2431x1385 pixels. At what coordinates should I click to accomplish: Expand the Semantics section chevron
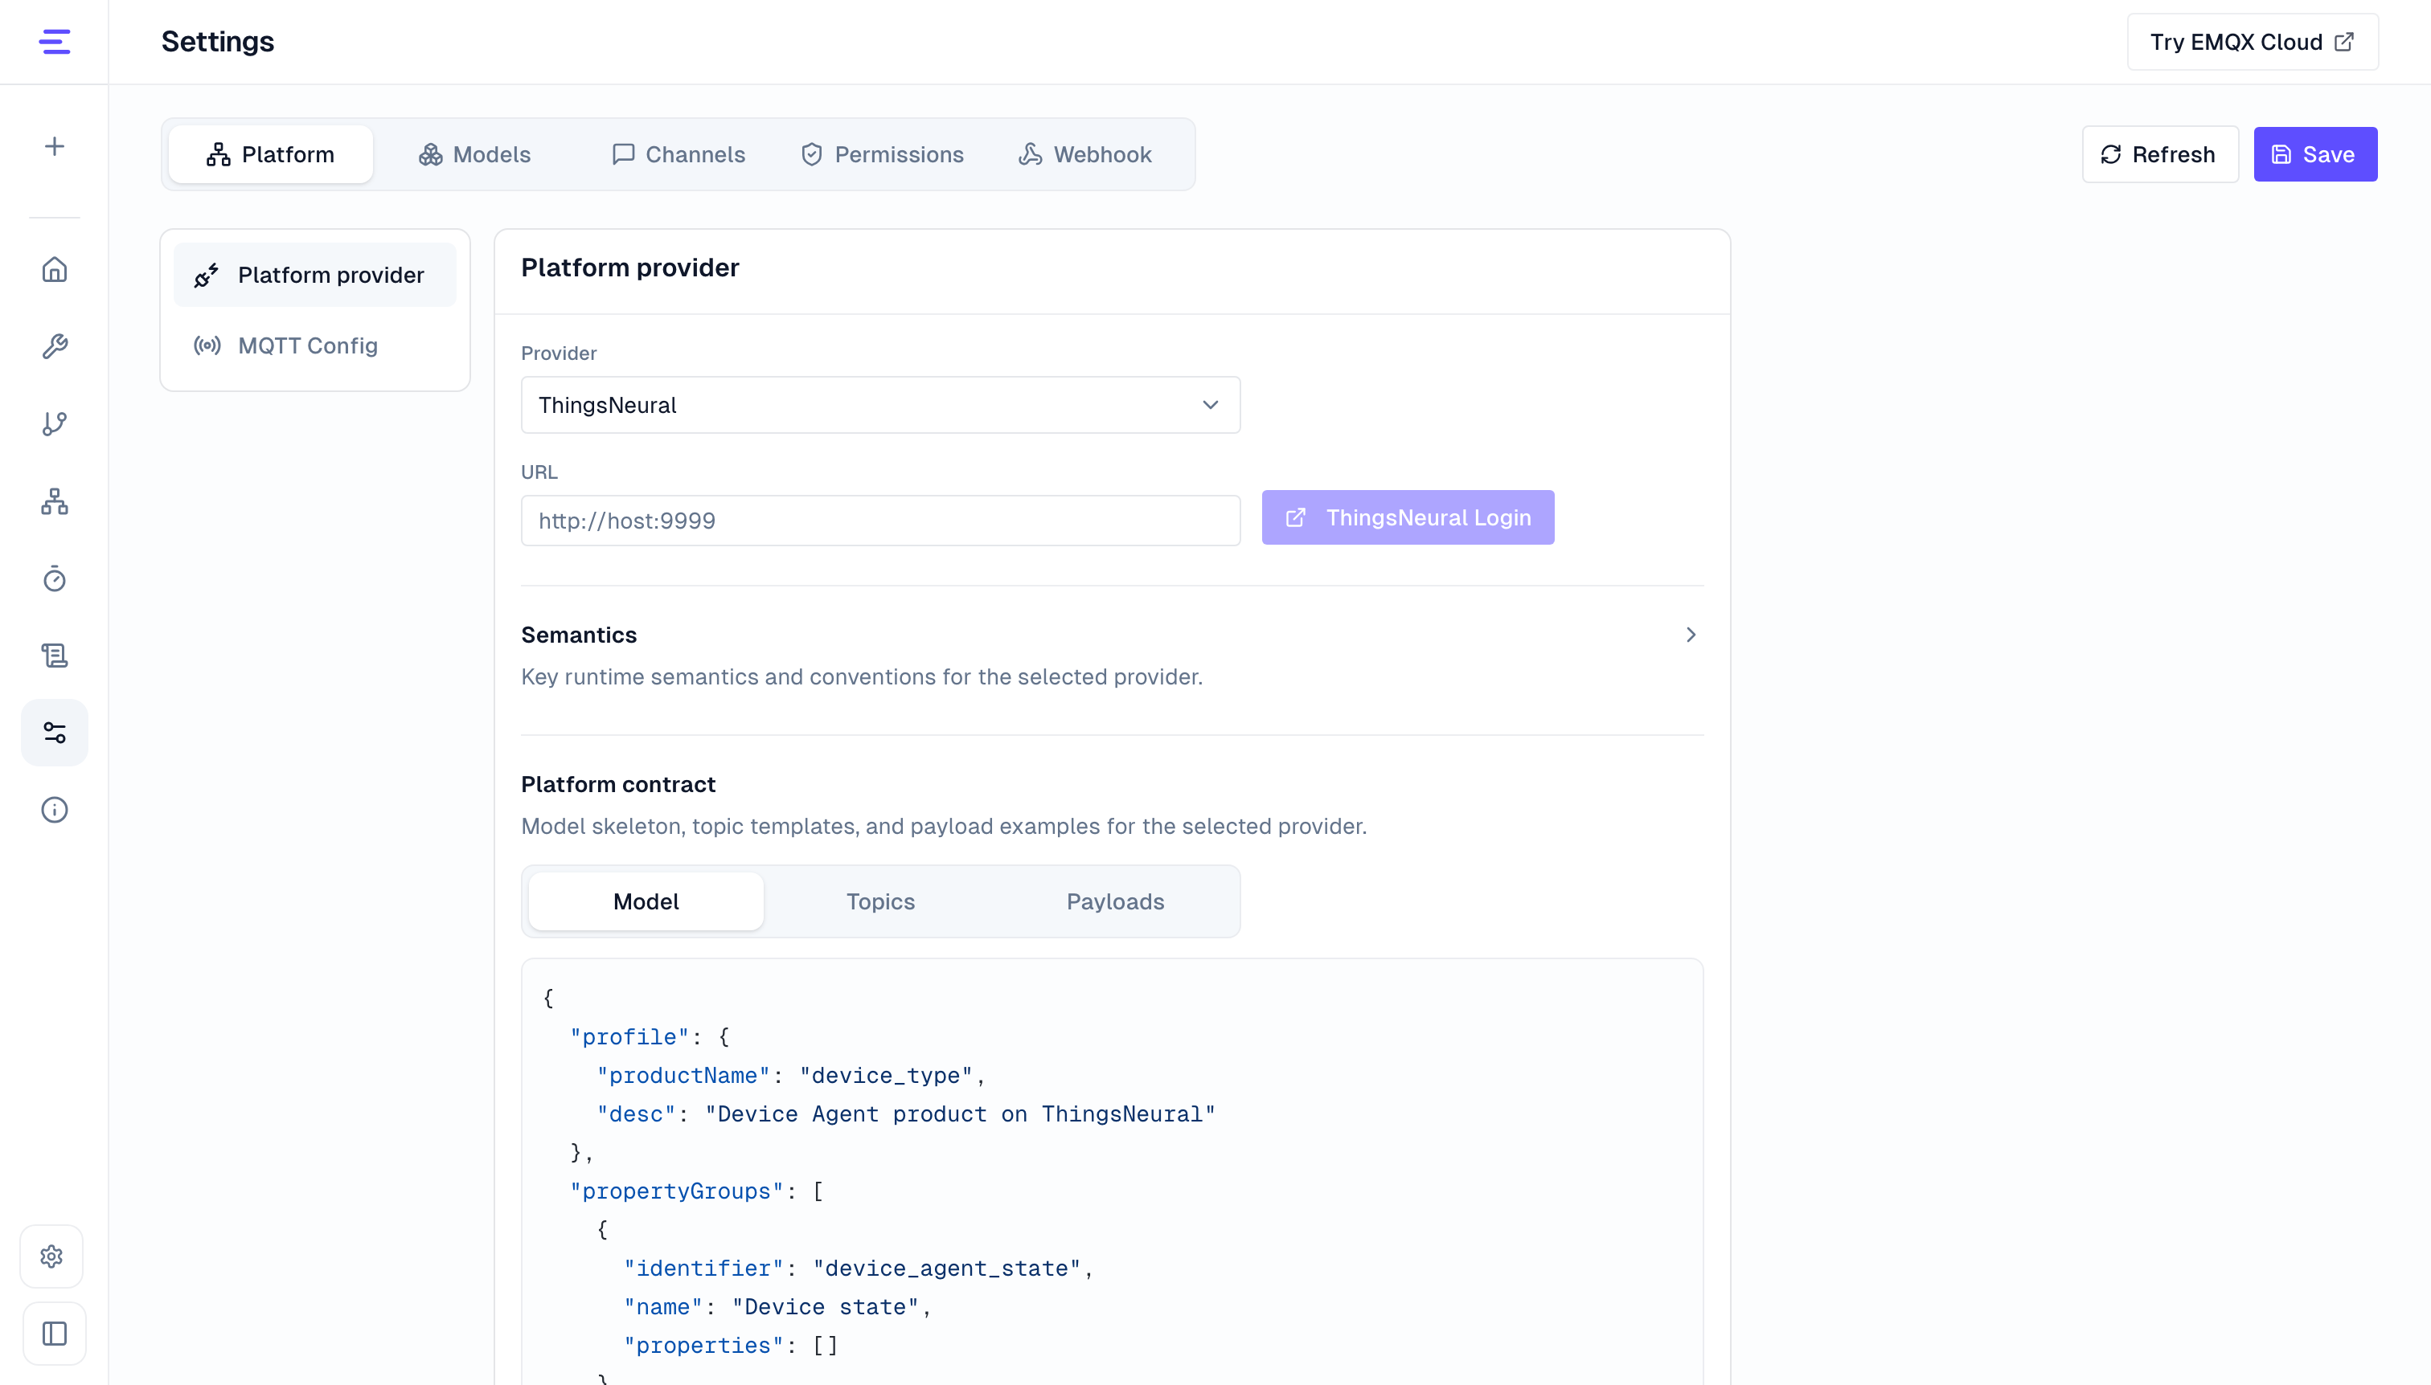click(x=1691, y=635)
